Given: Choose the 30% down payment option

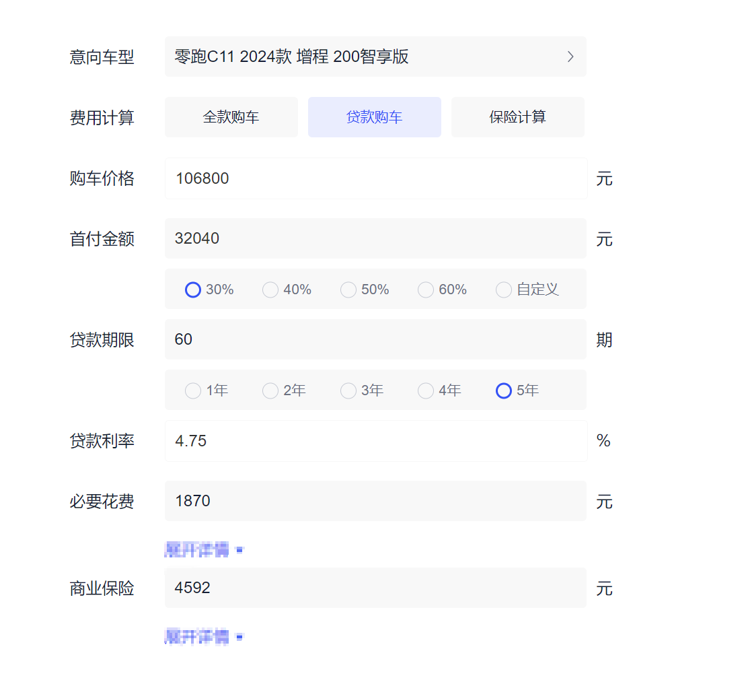Looking at the screenshot, I should (192, 289).
